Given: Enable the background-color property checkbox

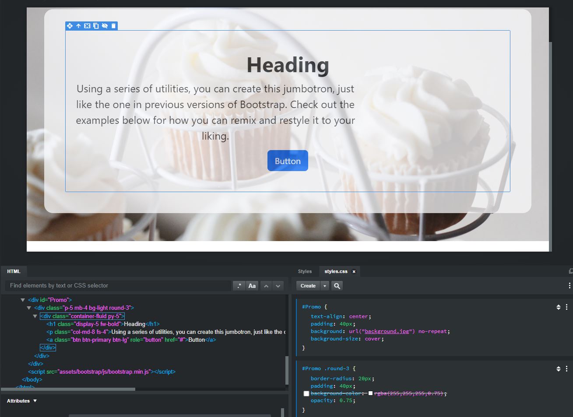Looking at the screenshot, I should (306, 393).
